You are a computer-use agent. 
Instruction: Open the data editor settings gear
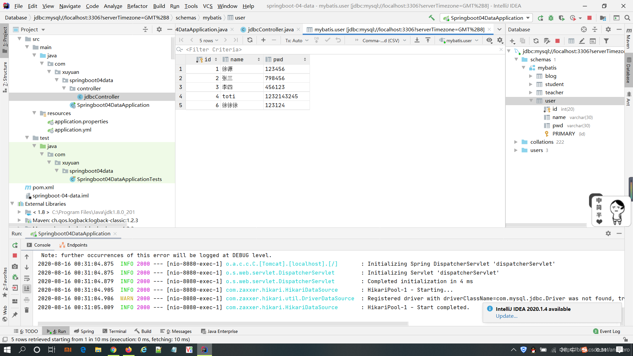point(500,40)
